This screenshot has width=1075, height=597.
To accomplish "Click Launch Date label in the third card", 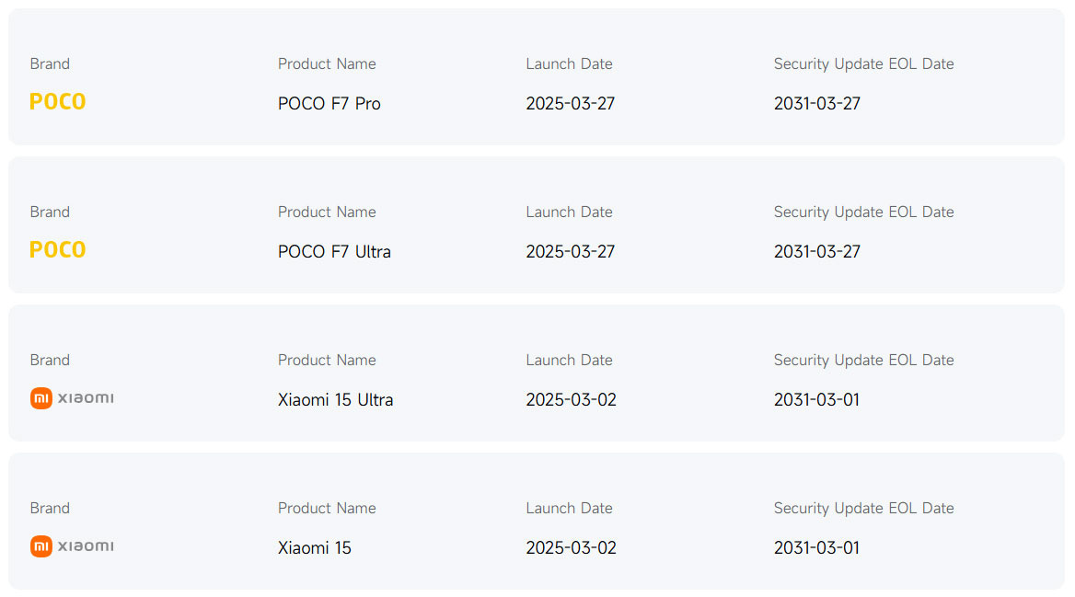I will (569, 360).
